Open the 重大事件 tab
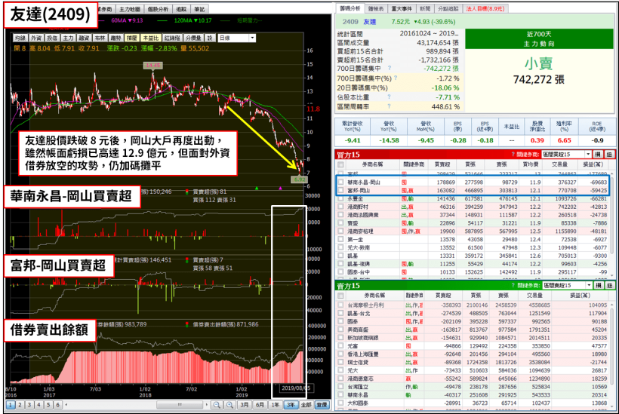This screenshot has width=619, height=414. pos(402,8)
